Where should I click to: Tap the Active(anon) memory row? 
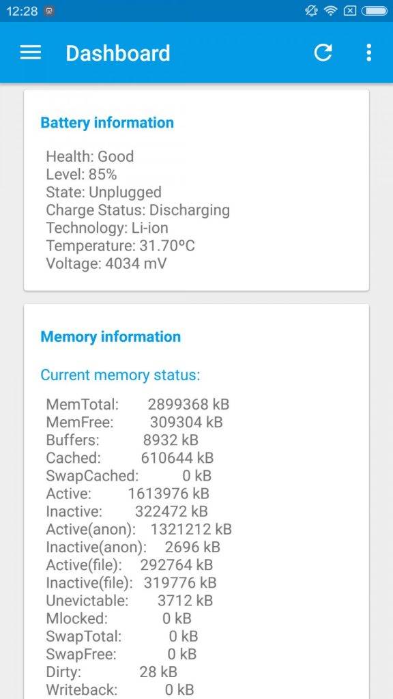[139, 529]
